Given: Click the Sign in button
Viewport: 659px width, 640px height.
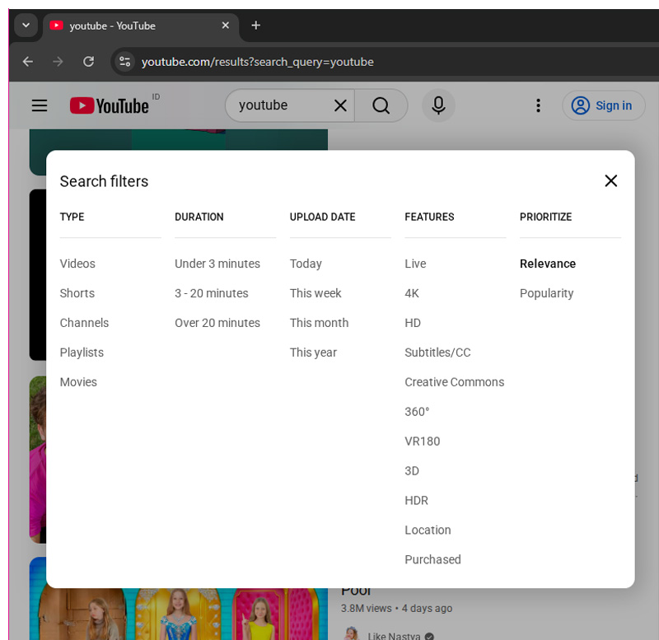Looking at the screenshot, I should point(604,105).
